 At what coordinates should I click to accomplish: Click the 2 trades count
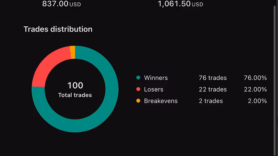pyautogui.click(x=211, y=101)
